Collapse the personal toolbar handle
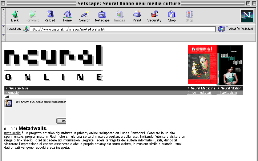The width and height of the screenshot is (258, 161). (4, 37)
